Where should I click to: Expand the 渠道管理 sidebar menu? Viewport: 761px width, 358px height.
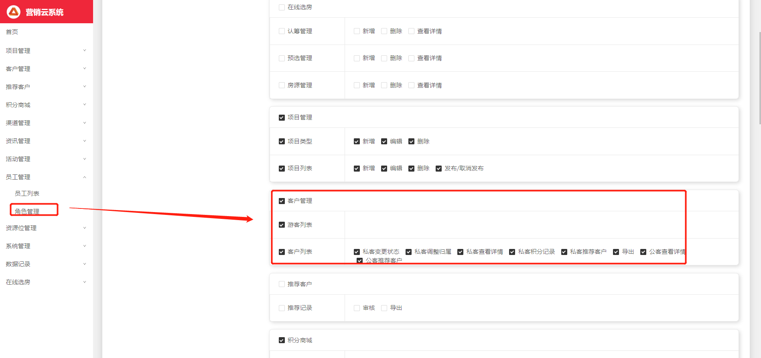click(x=47, y=123)
